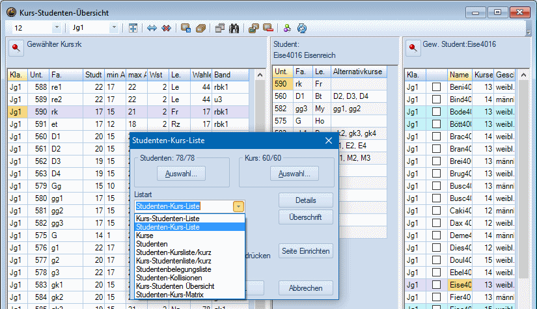537x309 pixels.
Task: Click the blue double-arrow toolbar icon
Action: [152, 28]
